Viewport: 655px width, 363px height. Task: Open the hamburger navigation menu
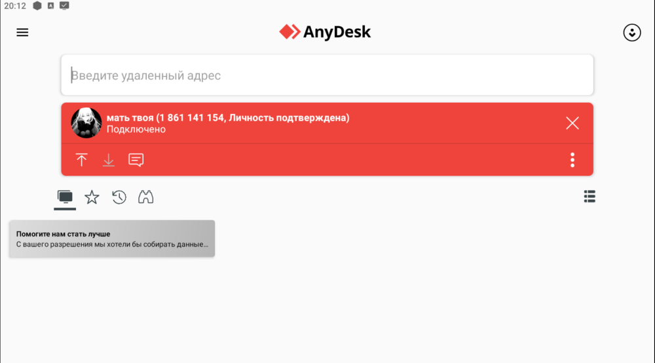click(22, 33)
